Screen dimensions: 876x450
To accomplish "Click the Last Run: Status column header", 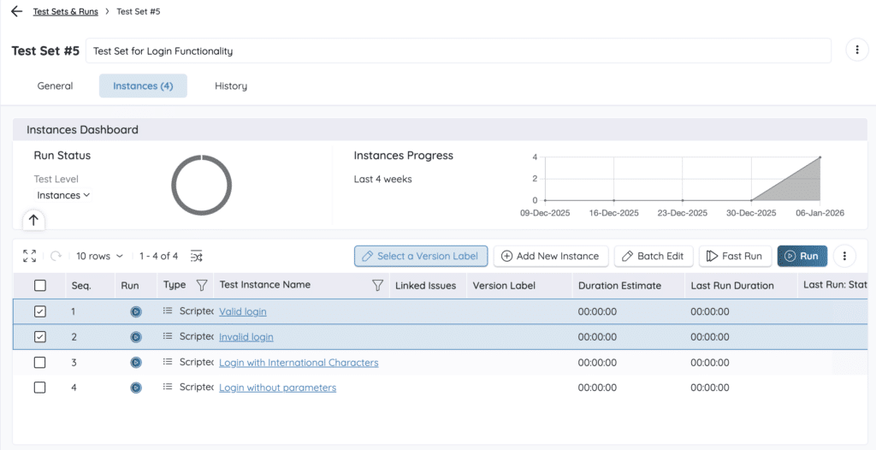I will (x=835, y=285).
